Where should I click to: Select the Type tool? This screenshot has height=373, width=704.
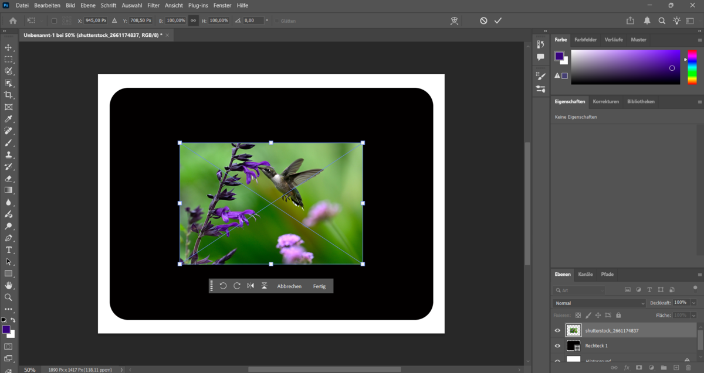point(9,250)
